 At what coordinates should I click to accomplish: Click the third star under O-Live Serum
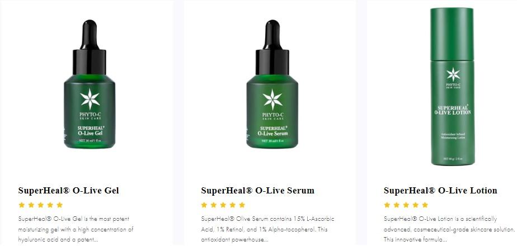[x=223, y=205]
